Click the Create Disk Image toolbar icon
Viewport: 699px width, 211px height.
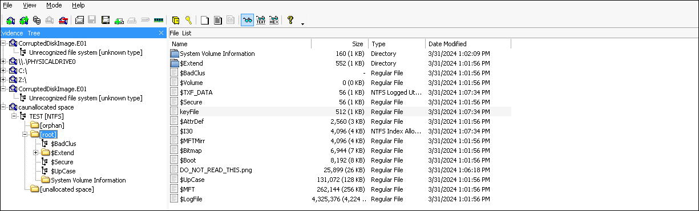[80, 21]
